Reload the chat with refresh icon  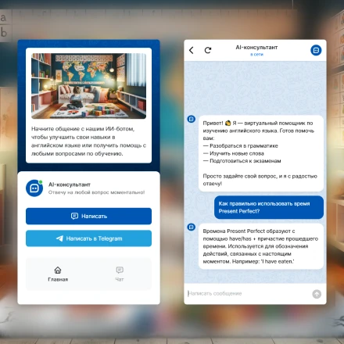click(208, 50)
